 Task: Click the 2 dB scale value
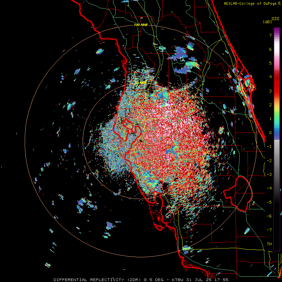pyautogui.click(x=270, y=105)
